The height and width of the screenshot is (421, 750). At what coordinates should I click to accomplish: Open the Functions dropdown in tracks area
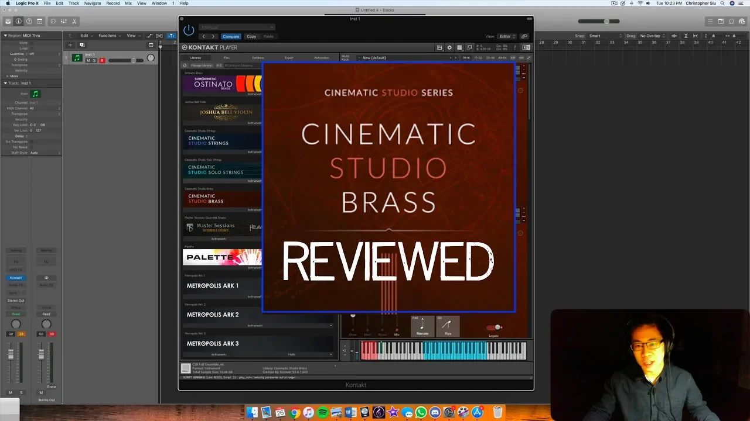point(110,36)
